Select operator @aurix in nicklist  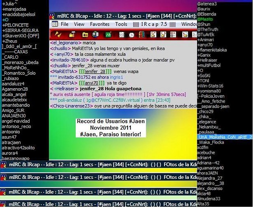pos(204,9)
